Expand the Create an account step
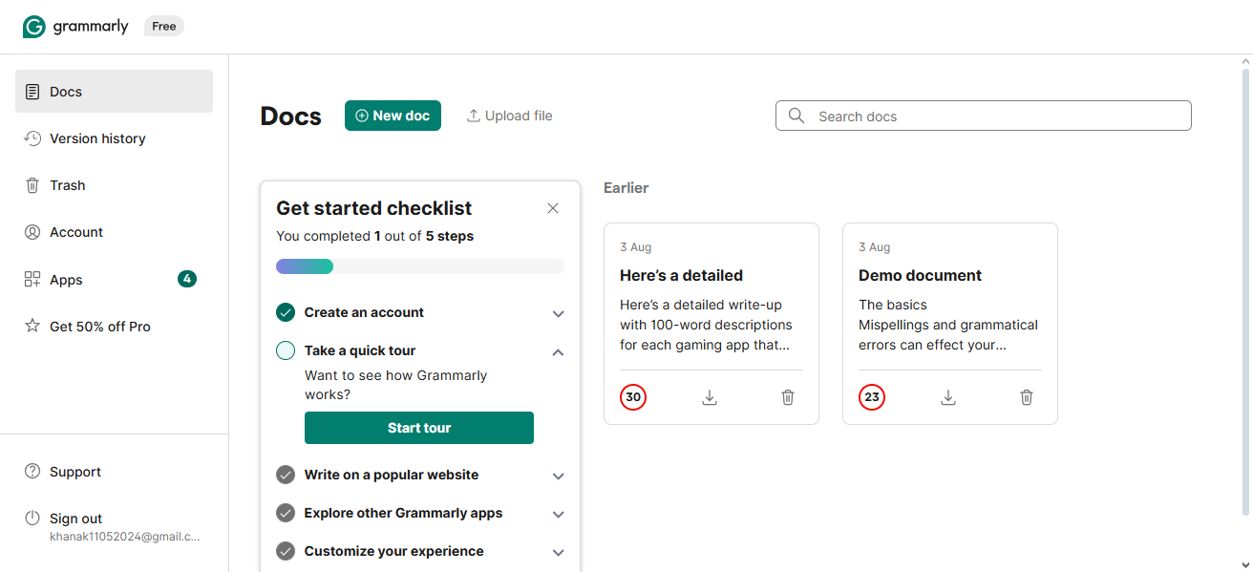Screen dimensions: 1253x572 coord(559,313)
